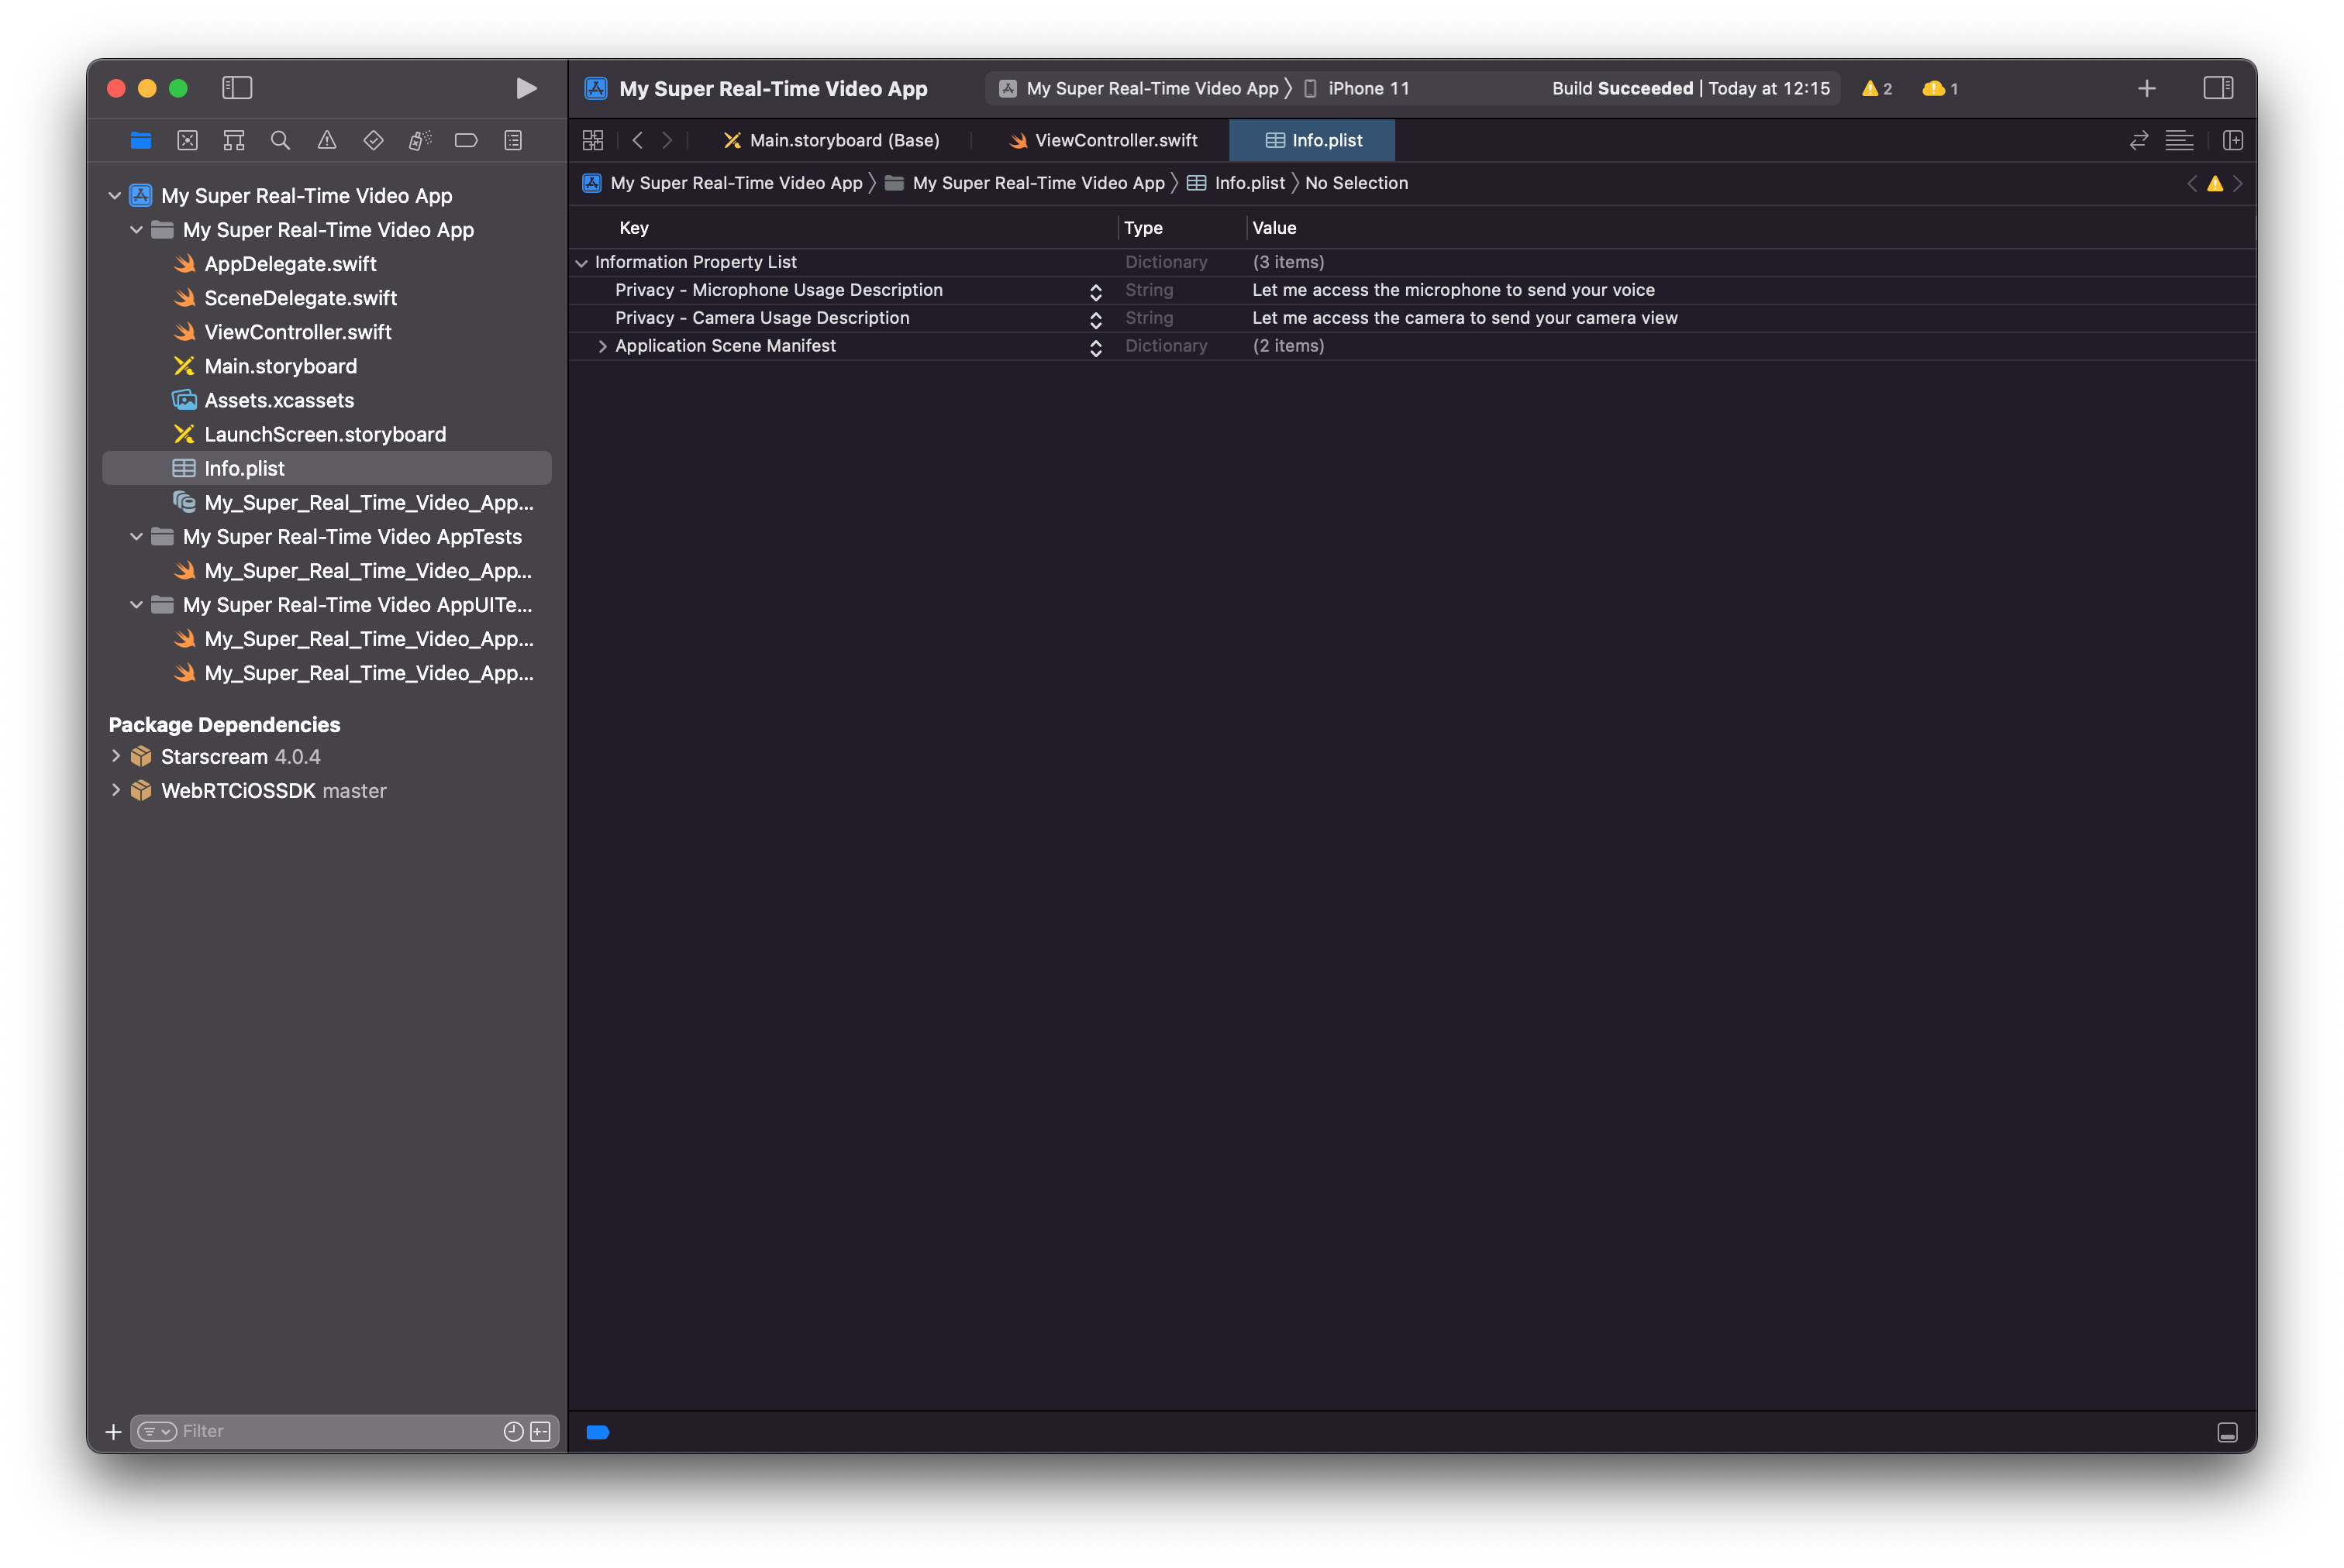Collapse the My Super Real-Time Video App folder group
The width and height of the screenshot is (2344, 1568).
136,230
